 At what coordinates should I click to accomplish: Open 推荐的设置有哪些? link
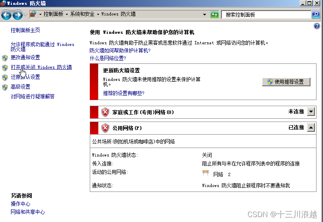click(124, 93)
